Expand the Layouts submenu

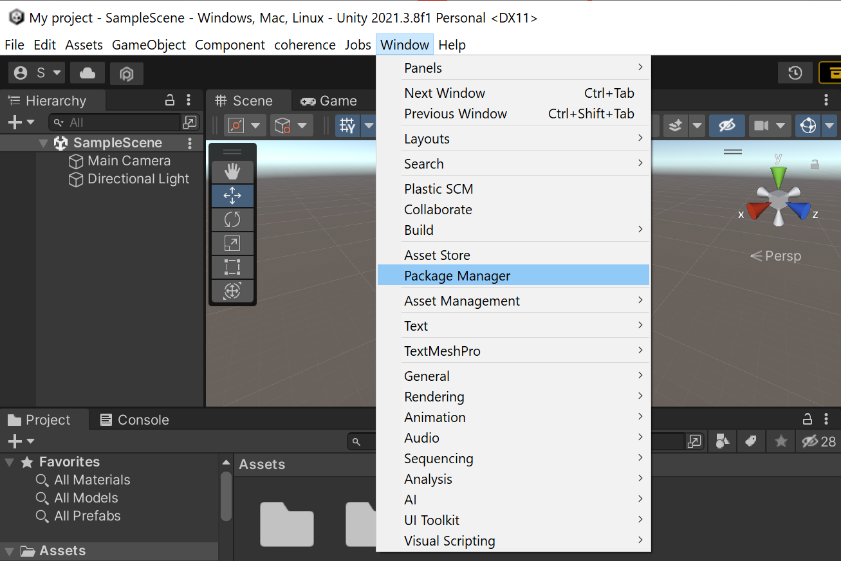pyautogui.click(x=513, y=138)
